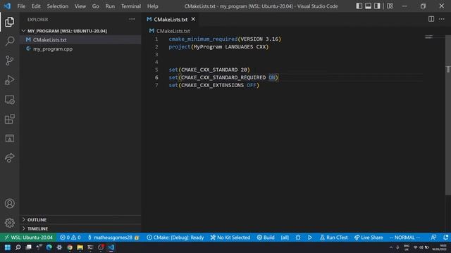The height and width of the screenshot is (253, 451).
Task: Open the Remote Explorer view
Action: pyautogui.click(x=9, y=100)
